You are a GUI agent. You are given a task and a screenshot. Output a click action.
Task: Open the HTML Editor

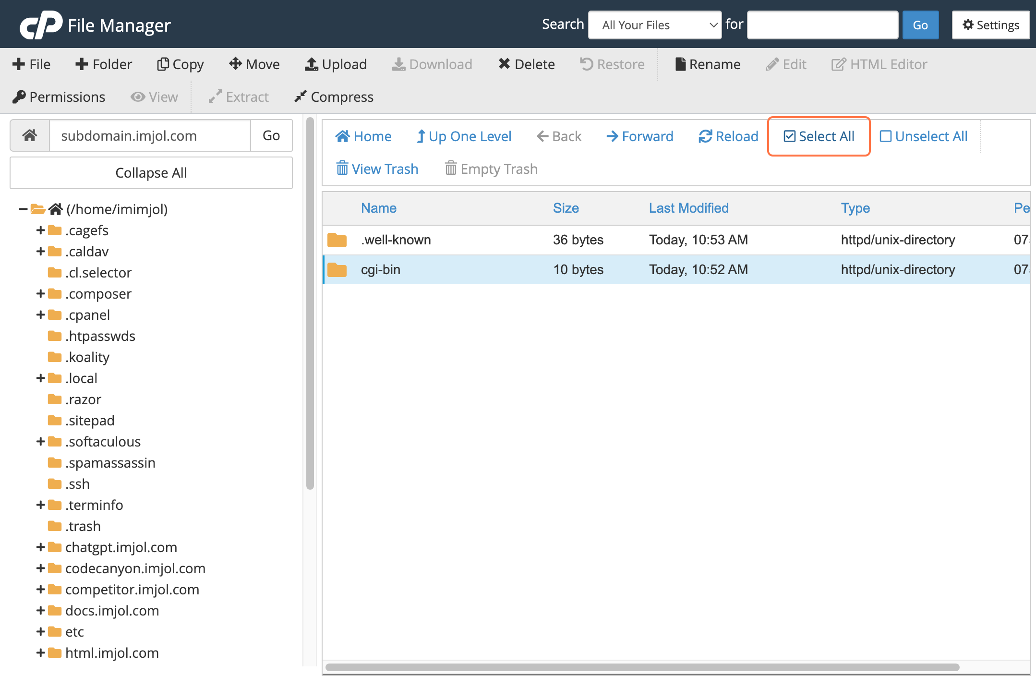click(879, 64)
